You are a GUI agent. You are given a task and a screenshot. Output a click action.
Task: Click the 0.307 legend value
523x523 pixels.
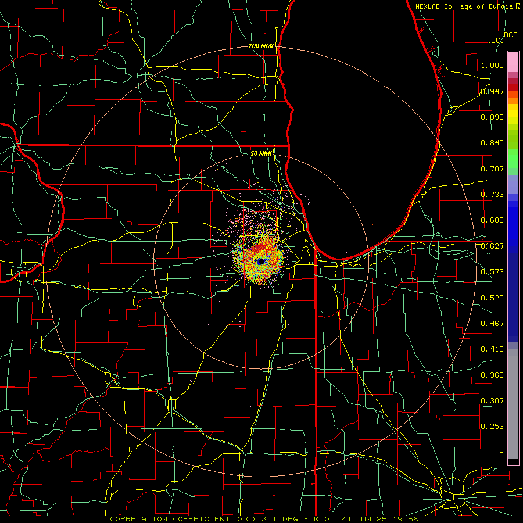492,401
